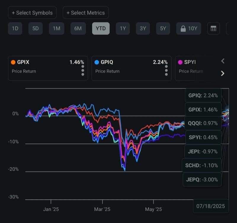Click Price Return label under GPIQ
237x223 pixels.
click(x=108, y=71)
